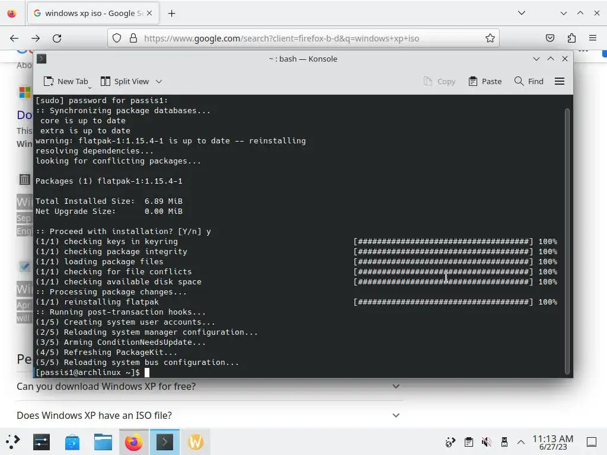Expand the Split View dropdown arrow
Viewport: 607px width, 455px height.
coord(159,81)
